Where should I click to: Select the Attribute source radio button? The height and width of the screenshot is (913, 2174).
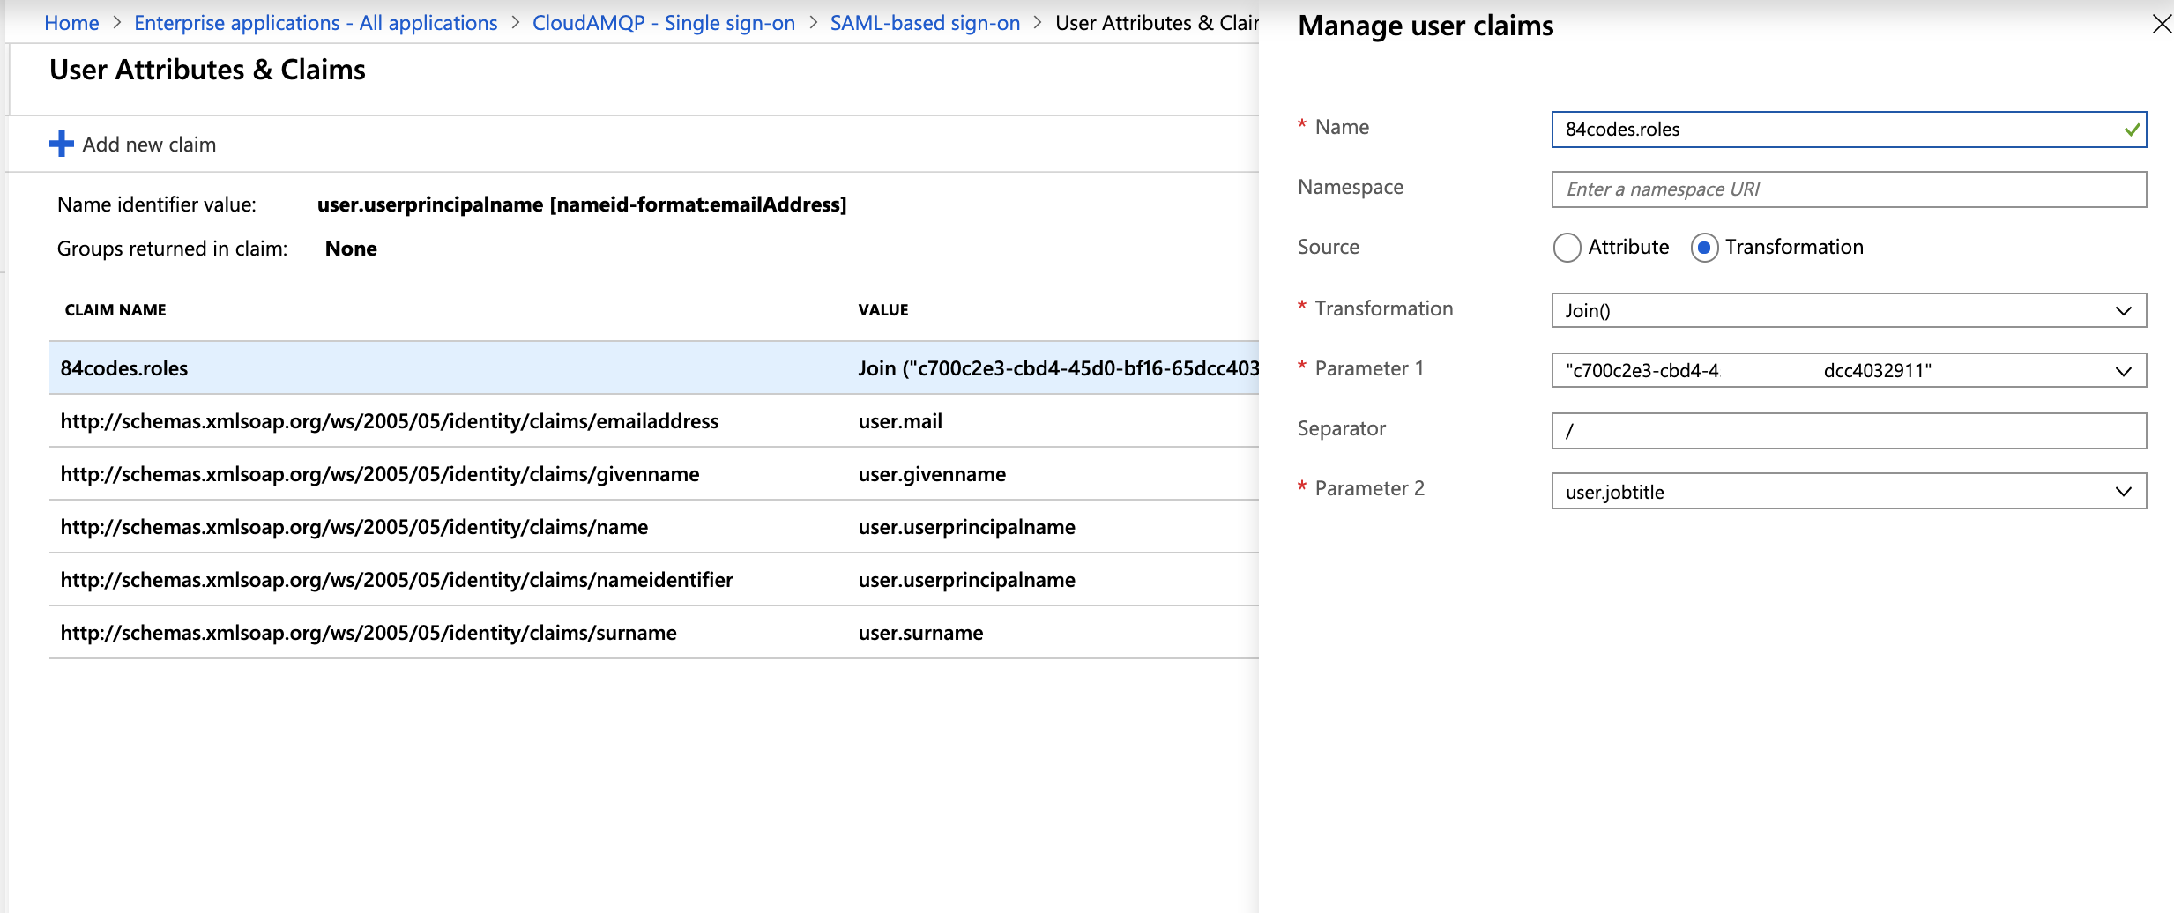(1567, 248)
